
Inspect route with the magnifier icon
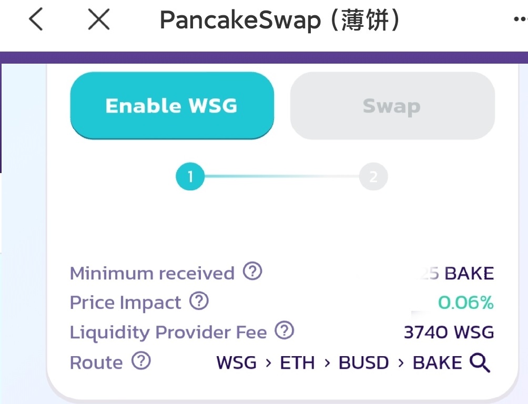pyautogui.click(x=480, y=362)
